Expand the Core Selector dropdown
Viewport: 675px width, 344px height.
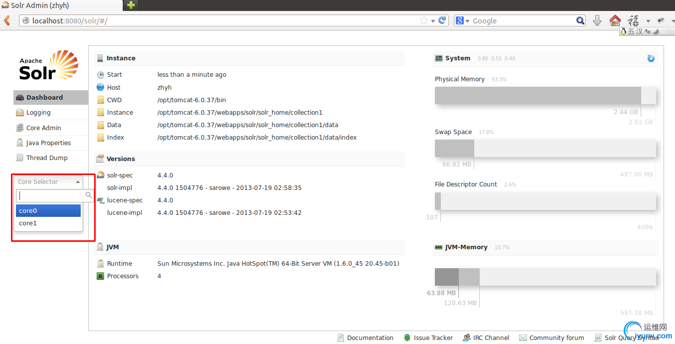(x=49, y=182)
